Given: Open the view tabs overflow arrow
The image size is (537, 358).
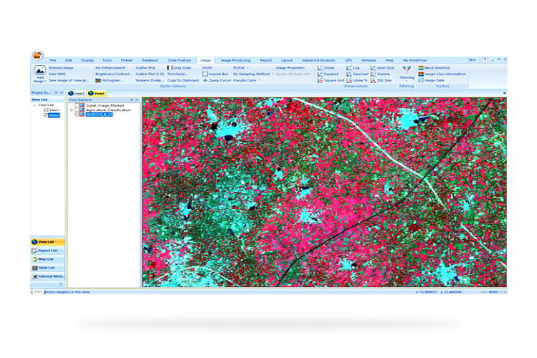Looking at the screenshot, I should (504, 93).
